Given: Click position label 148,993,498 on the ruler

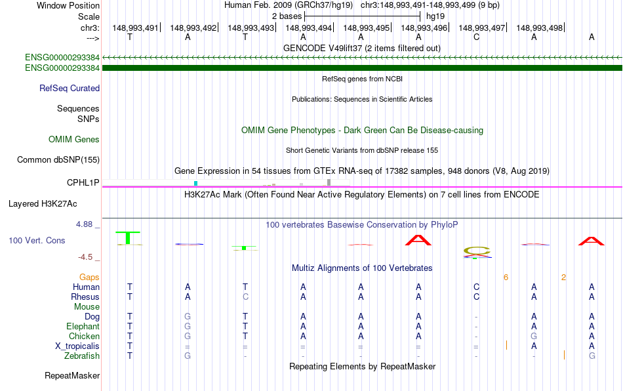Looking at the screenshot, I should [540, 28].
